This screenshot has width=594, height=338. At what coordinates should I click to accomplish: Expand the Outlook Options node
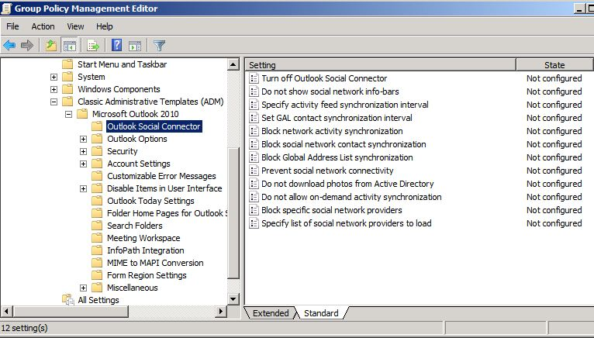coord(83,139)
